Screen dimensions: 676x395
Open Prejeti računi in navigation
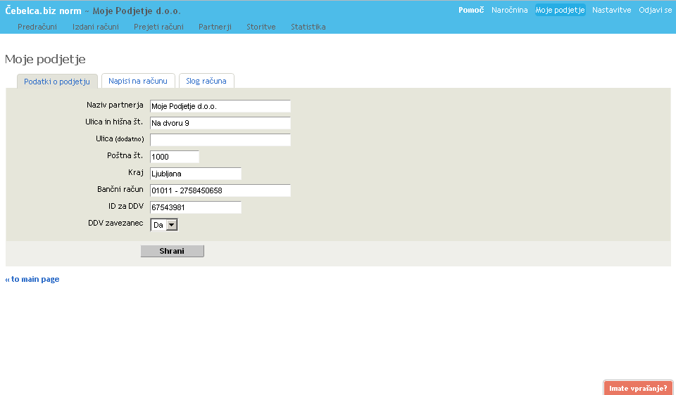pos(158,27)
